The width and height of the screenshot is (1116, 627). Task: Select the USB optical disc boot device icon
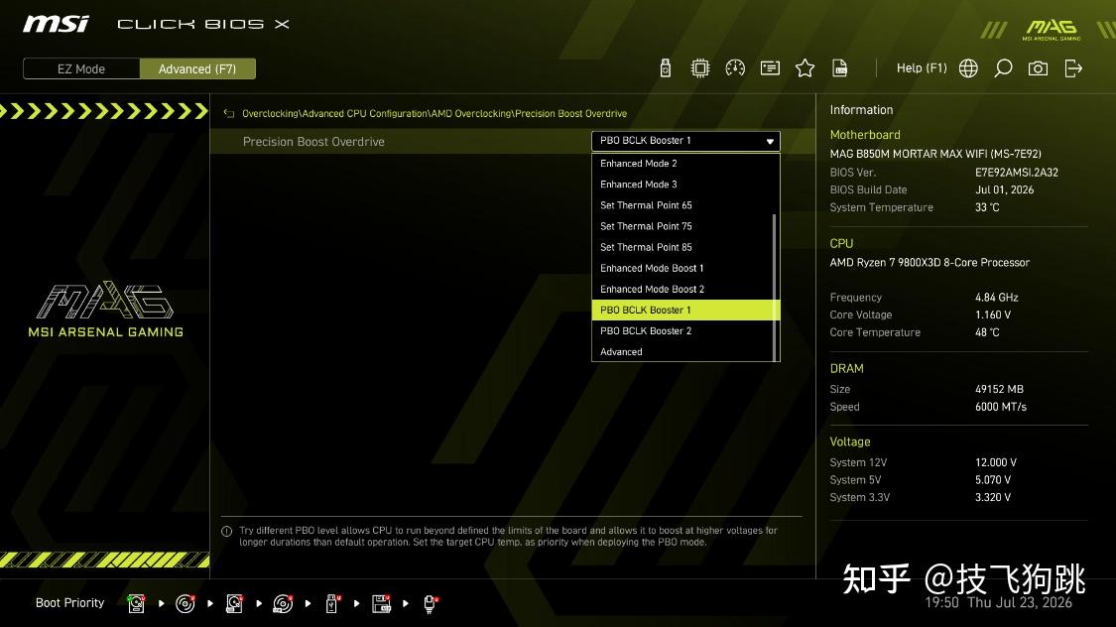pyautogui.click(x=283, y=603)
